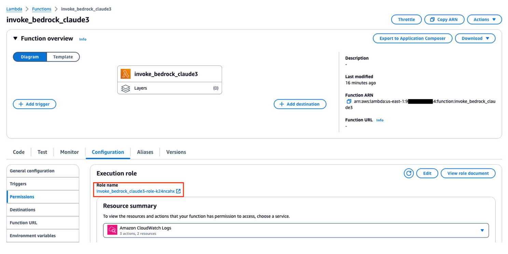Click the Throttle button
This screenshot has height=254, width=508.
point(407,19)
